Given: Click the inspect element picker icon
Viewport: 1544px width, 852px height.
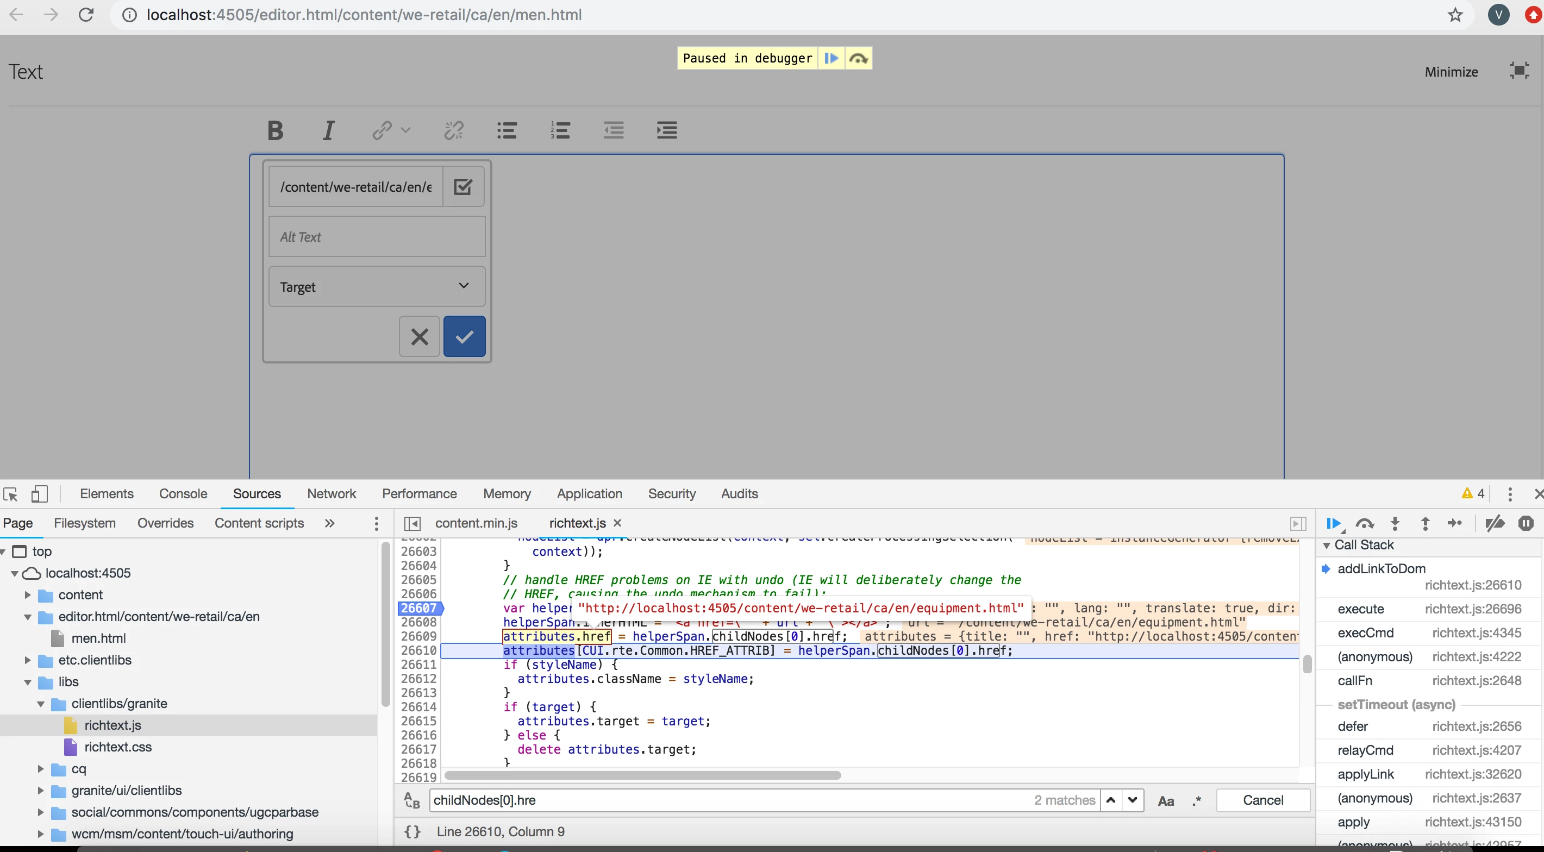Looking at the screenshot, I should pos(11,494).
